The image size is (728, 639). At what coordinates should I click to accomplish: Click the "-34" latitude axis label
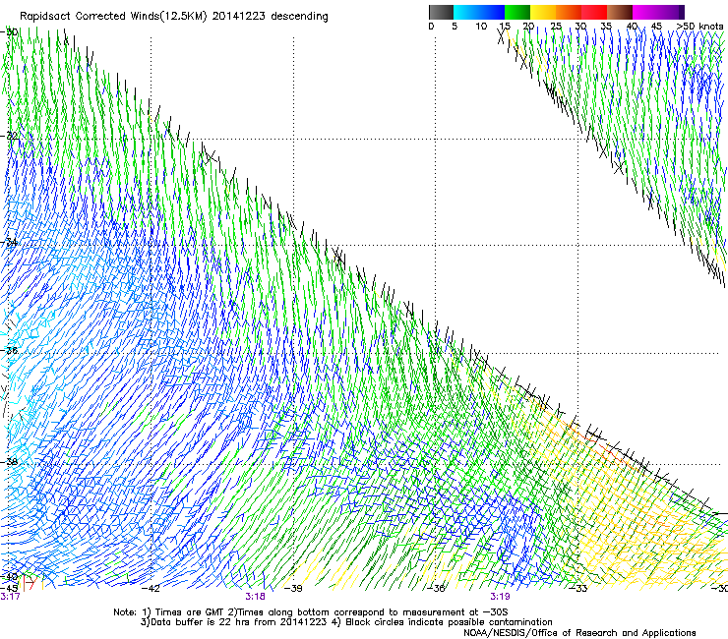9,243
